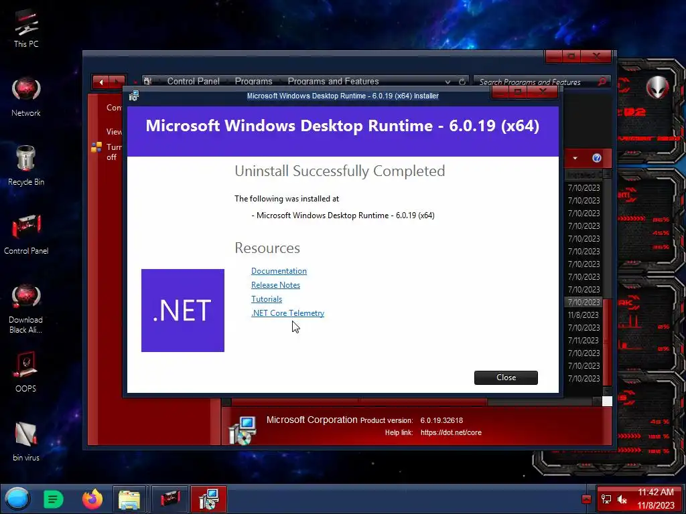Select Programs and Features in the breadcrumb
This screenshot has width=686, height=514.
coord(333,81)
